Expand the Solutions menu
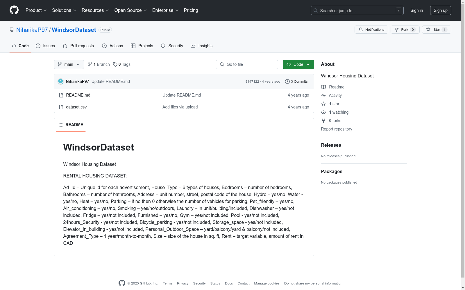465x290 pixels. pyautogui.click(x=64, y=10)
